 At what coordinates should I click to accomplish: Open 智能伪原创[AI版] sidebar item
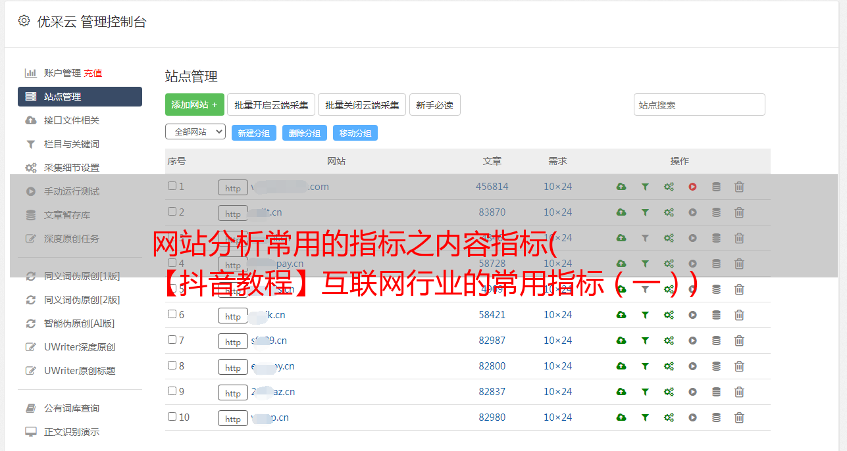(80, 323)
